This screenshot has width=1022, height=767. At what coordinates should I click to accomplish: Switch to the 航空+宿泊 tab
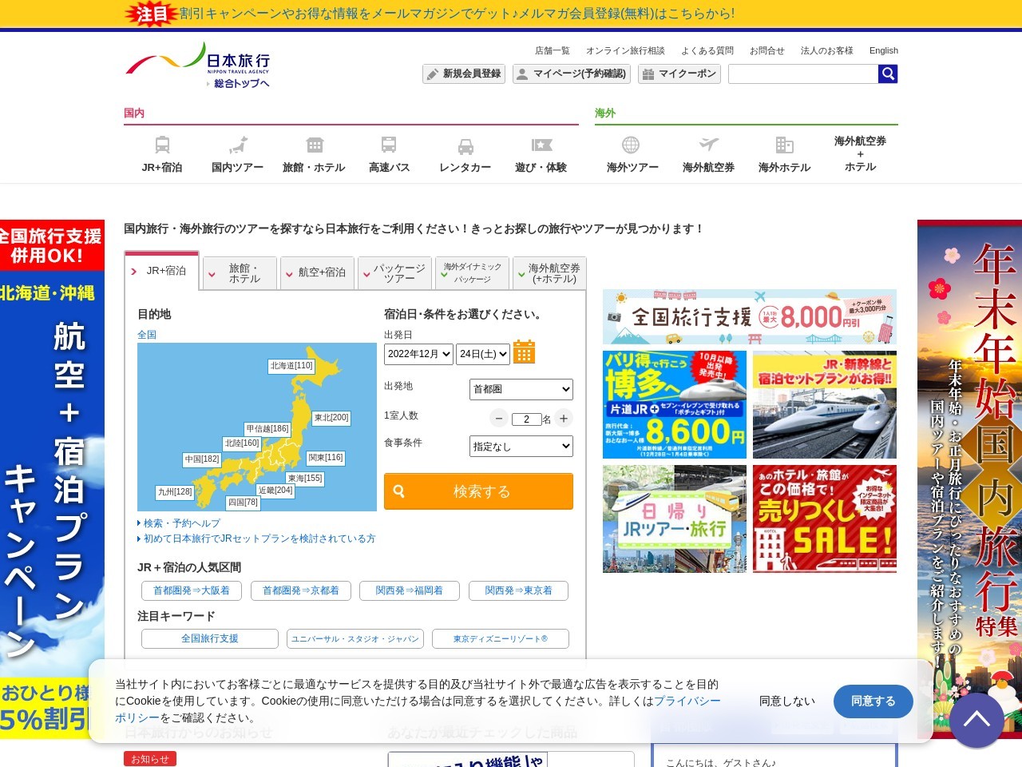pyautogui.click(x=316, y=273)
